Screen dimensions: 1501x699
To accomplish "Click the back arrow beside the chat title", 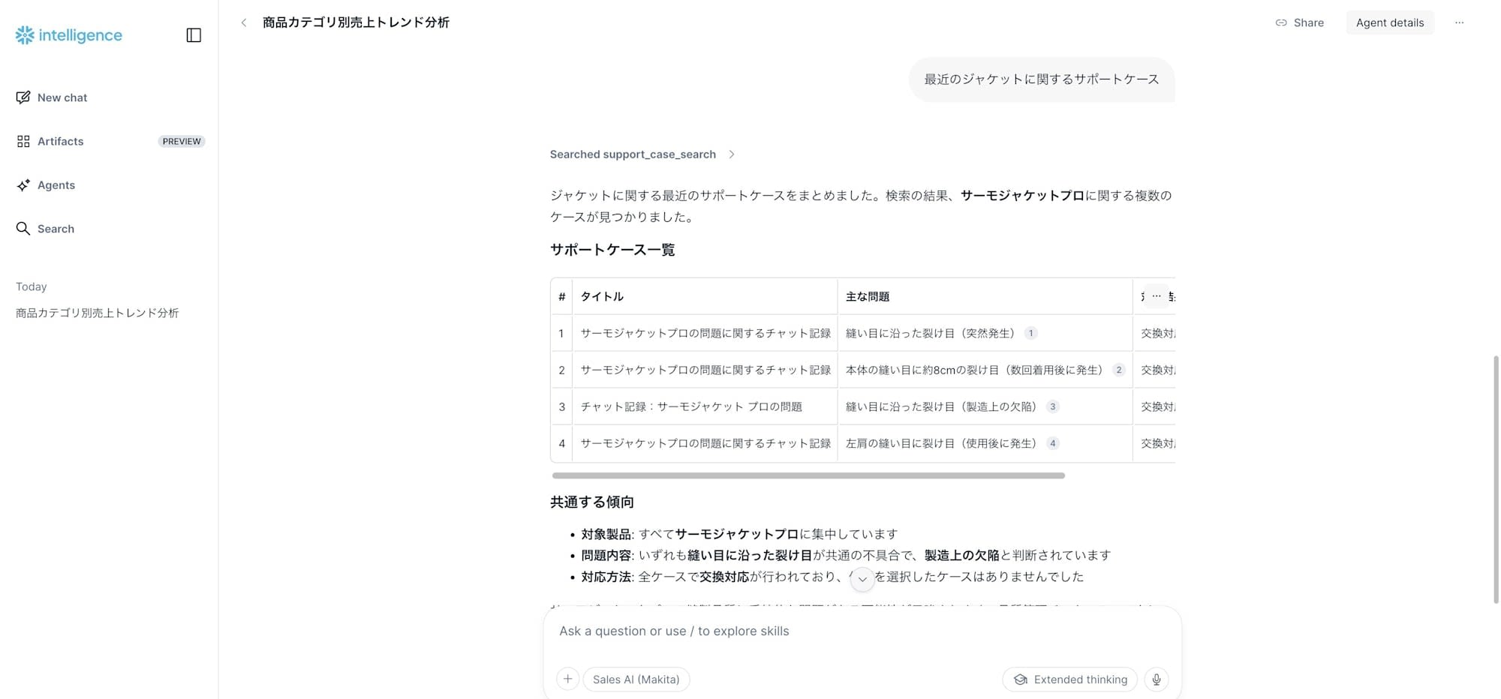I will [x=244, y=22].
